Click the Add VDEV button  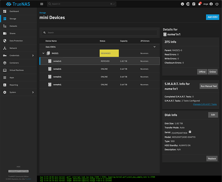pos(213,17)
